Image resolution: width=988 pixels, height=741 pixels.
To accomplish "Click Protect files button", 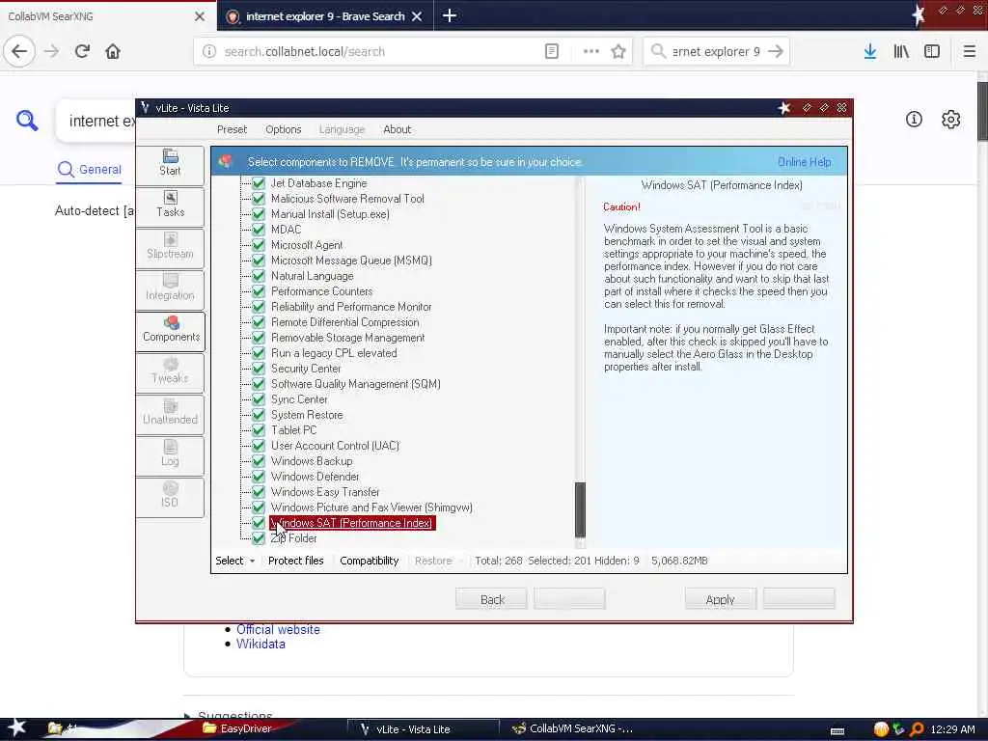I will [x=295, y=561].
